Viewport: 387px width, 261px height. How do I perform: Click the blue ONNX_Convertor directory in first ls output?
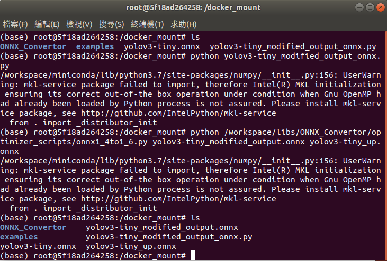click(33, 47)
